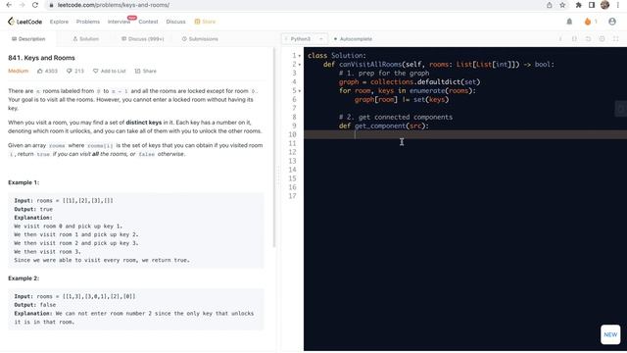Open the Chrome three-dot menu

[x=618, y=5]
